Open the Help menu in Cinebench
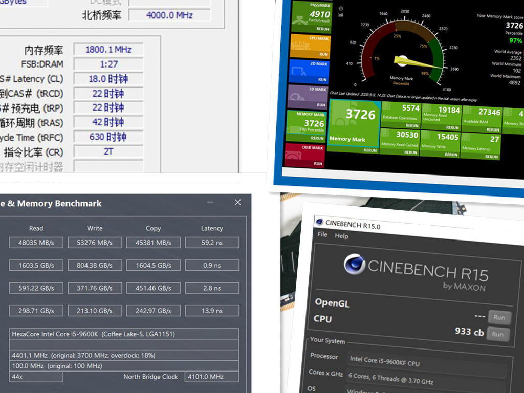Screen dimensions: 524x393 [341, 236]
